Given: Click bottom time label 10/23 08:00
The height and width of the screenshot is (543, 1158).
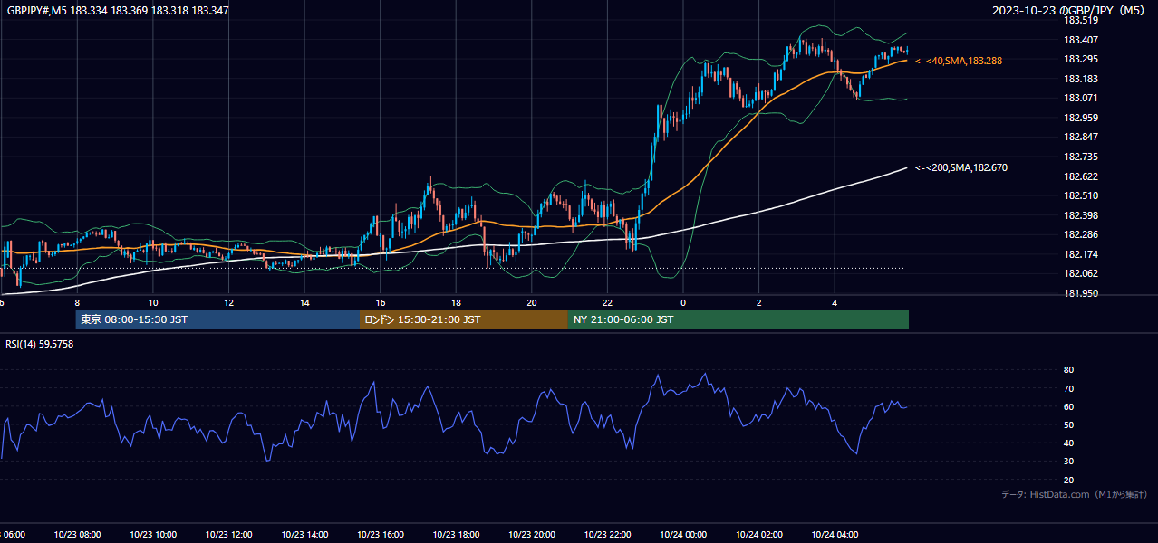Looking at the screenshot, I should pos(77,534).
